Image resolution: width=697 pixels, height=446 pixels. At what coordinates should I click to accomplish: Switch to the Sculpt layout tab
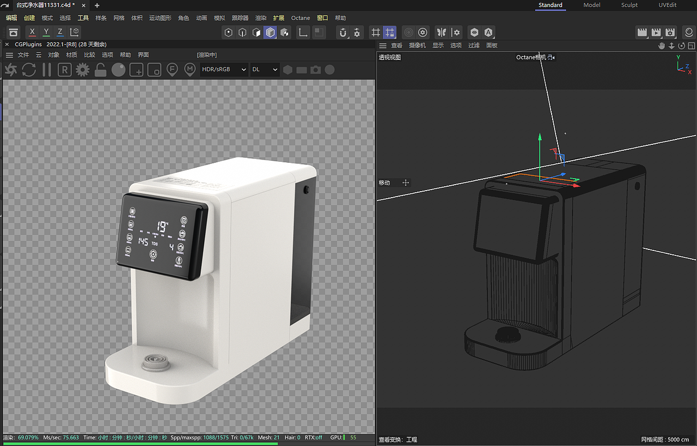629,5
